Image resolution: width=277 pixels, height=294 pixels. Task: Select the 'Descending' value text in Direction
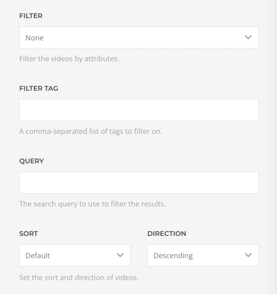(x=173, y=256)
